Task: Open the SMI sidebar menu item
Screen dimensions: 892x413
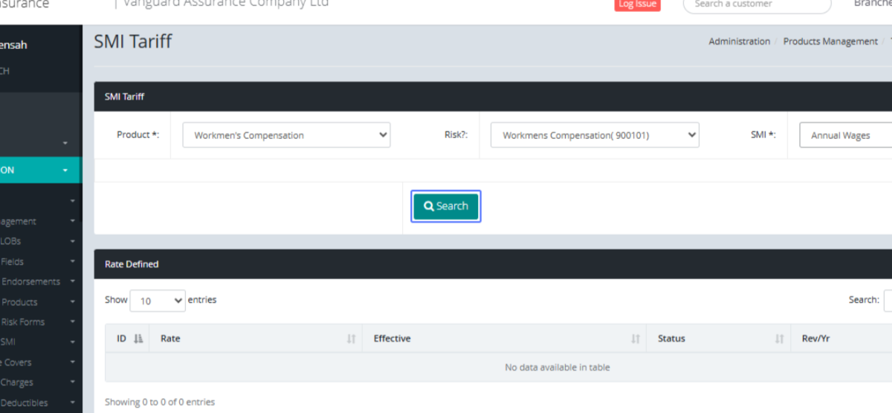Action: point(9,342)
